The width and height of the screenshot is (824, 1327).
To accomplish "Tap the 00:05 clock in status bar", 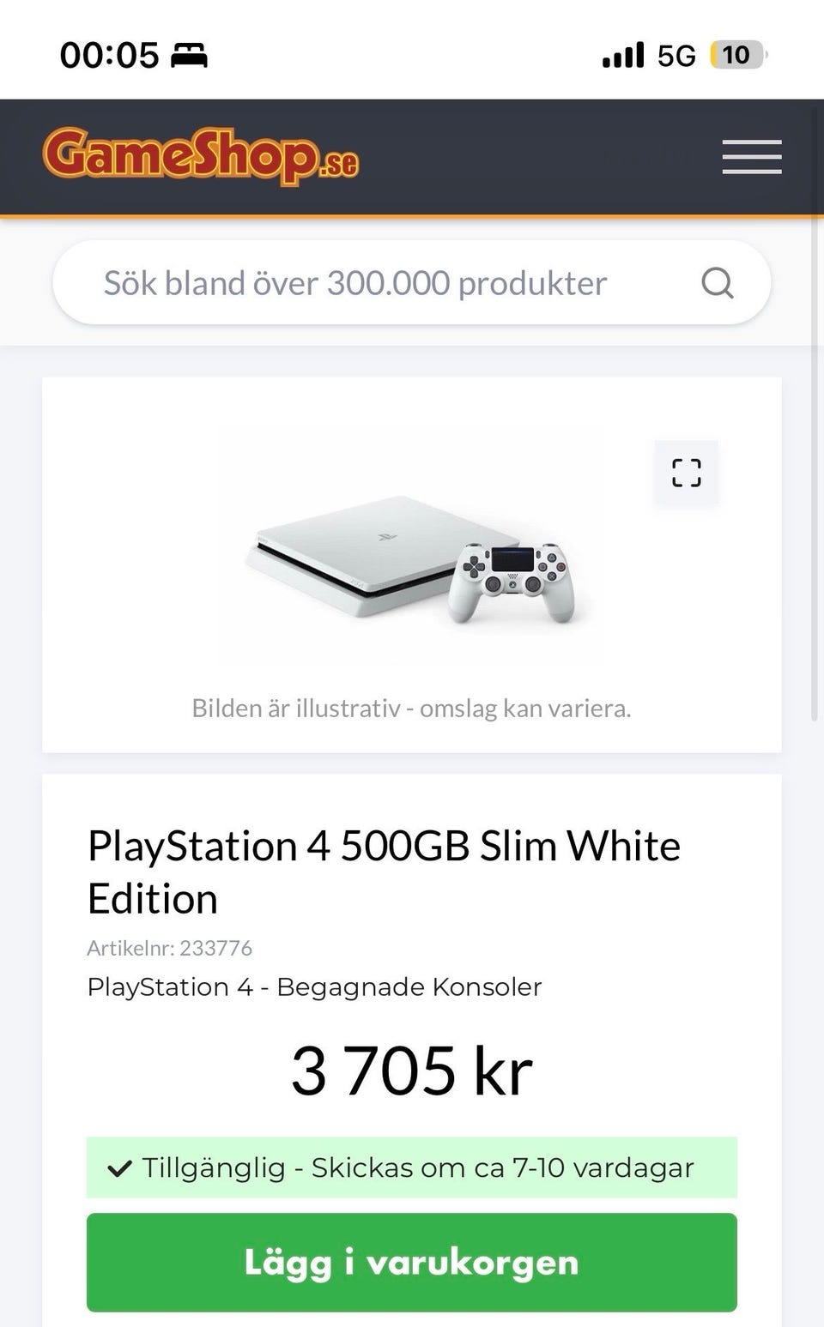I will point(109,56).
